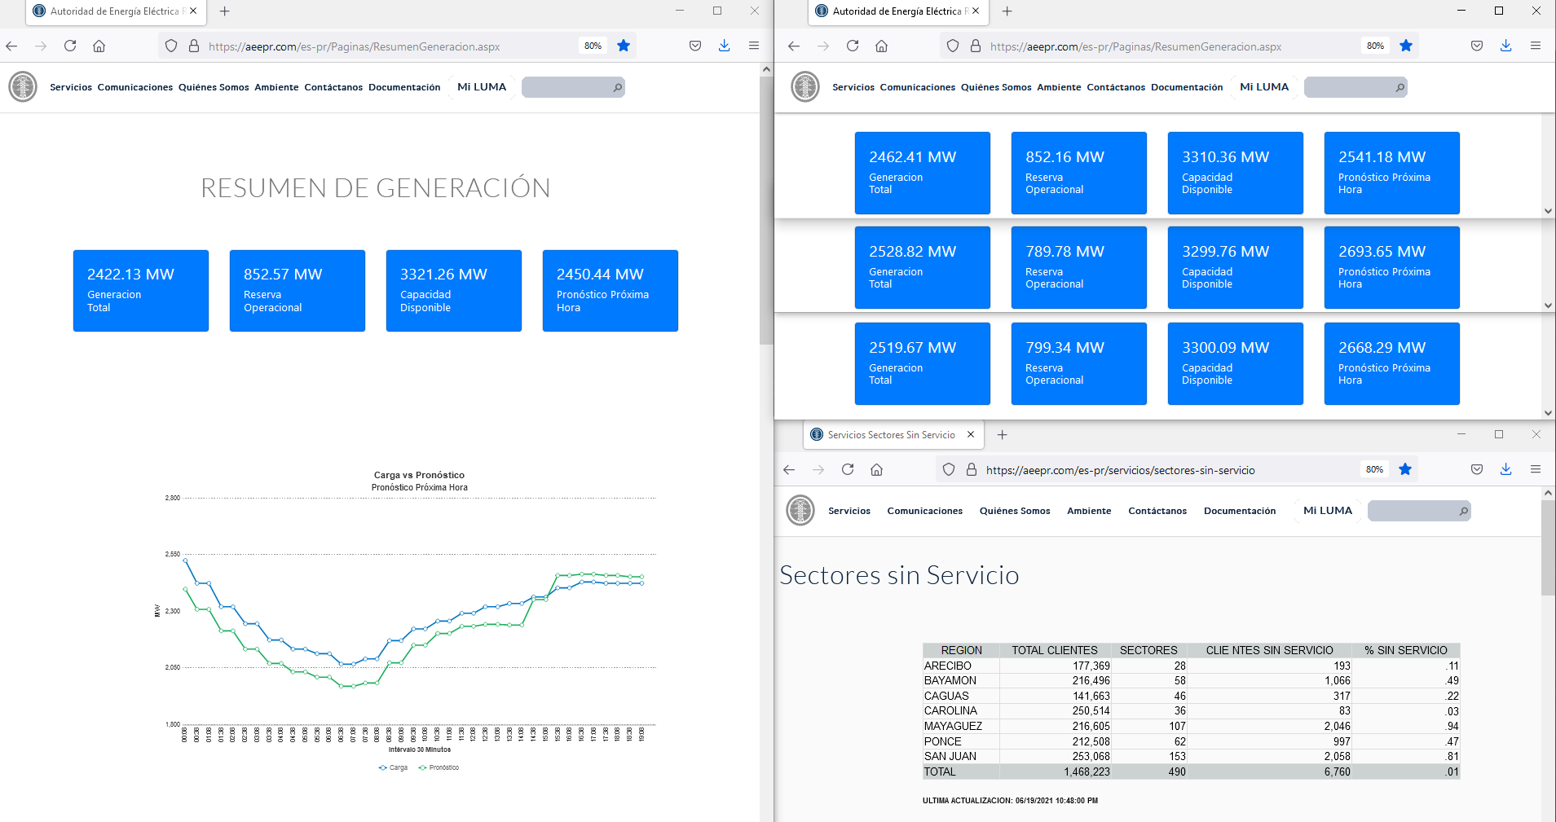Open Quiénes Somos menu in top-right window
Image resolution: width=1556 pixels, height=822 pixels.
(x=996, y=87)
